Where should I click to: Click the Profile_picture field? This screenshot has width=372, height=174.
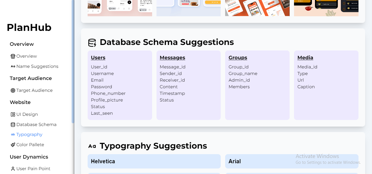(107, 100)
